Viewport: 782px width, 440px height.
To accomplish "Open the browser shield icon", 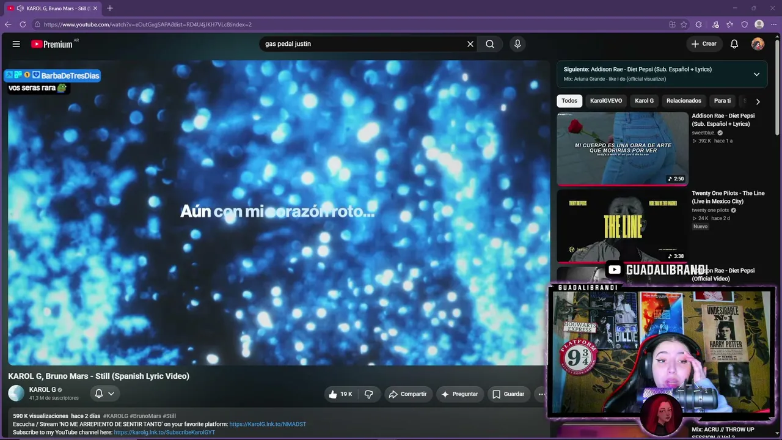I will point(745,24).
